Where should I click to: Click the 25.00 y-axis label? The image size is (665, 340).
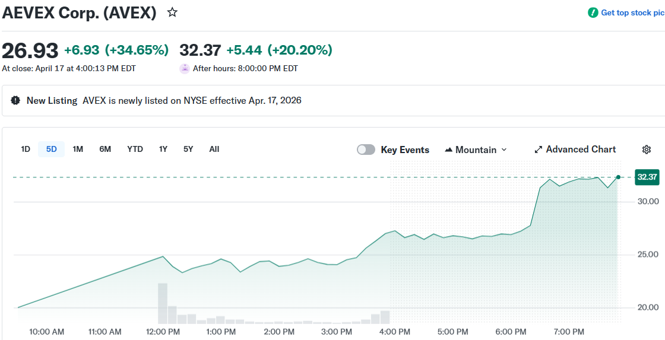coord(648,255)
